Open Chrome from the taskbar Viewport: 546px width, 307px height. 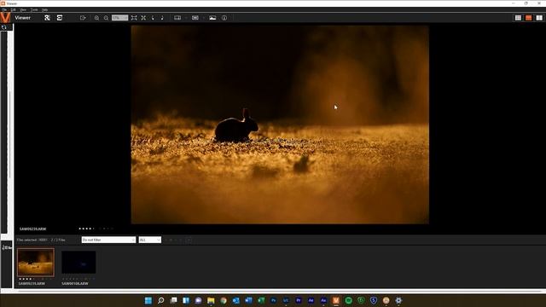(224, 300)
